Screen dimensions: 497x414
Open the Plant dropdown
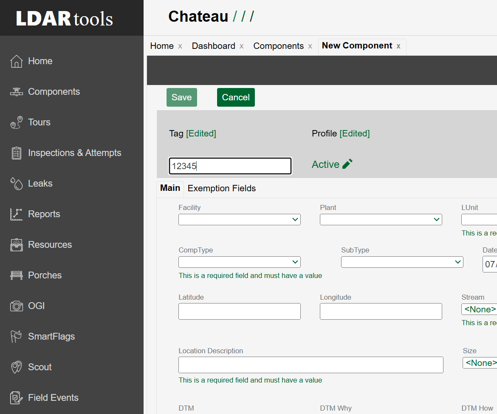tap(381, 219)
